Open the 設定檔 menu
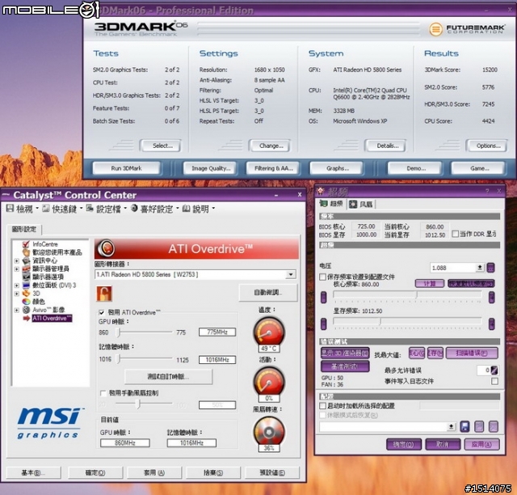Image resolution: width=517 pixels, height=495 pixels. (107, 209)
